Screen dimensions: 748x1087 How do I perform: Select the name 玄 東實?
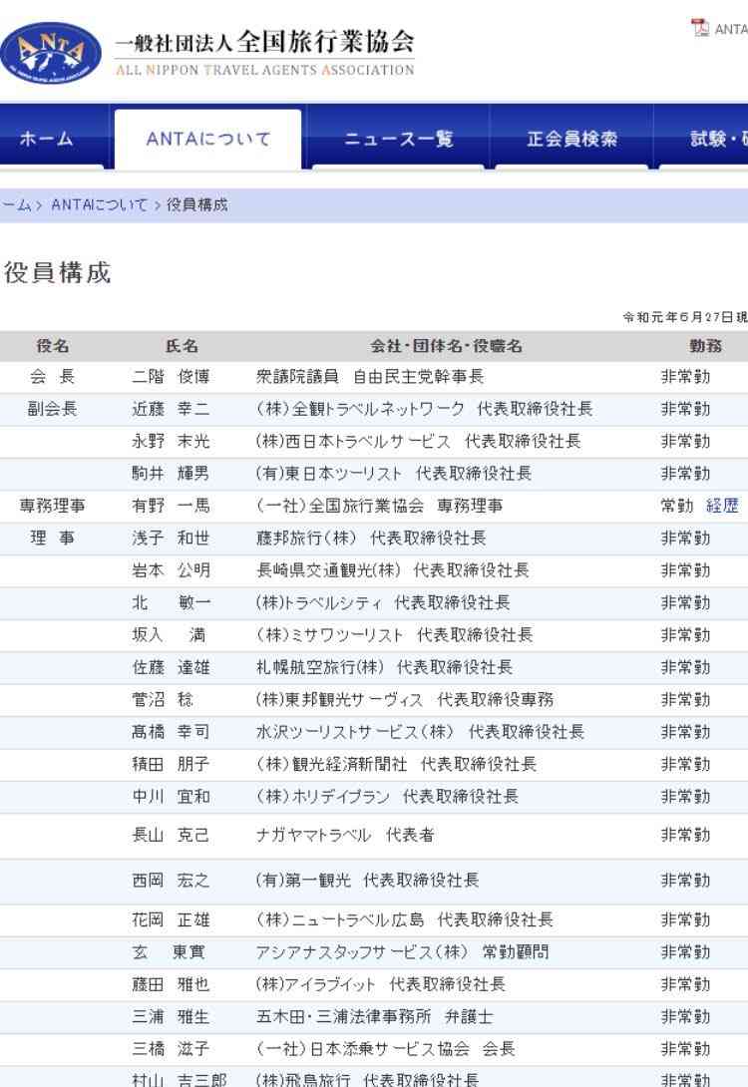169,952
